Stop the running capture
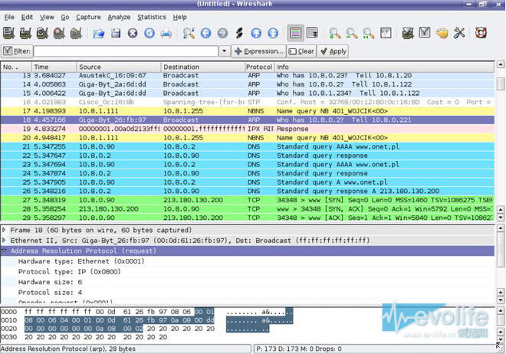This screenshot has height=354, width=506. point(59,33)
